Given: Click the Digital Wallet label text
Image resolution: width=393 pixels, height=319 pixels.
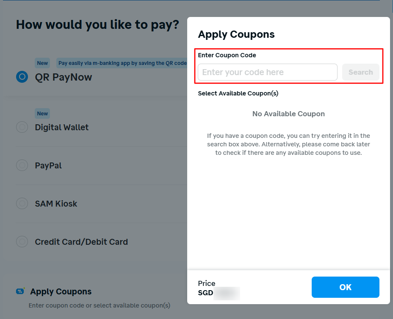Looking at the screenshot, I should (x=62, y=127).
